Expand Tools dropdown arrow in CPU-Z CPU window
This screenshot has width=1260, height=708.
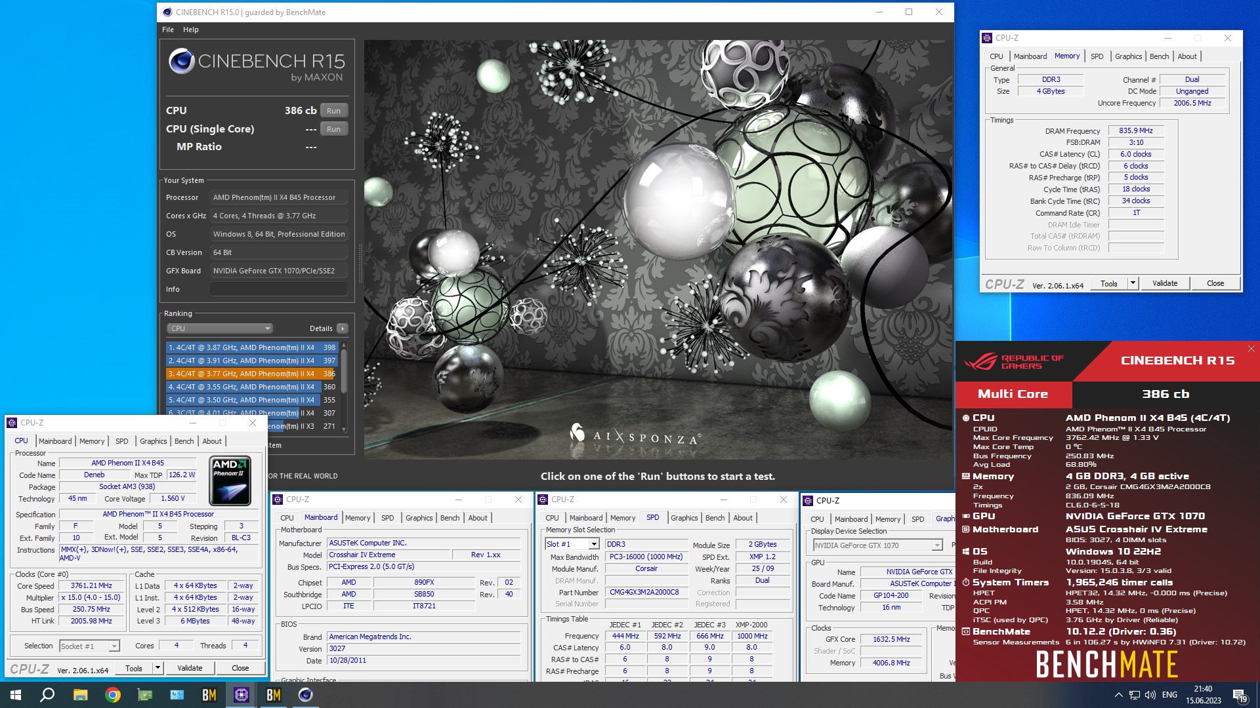[157, 668]
